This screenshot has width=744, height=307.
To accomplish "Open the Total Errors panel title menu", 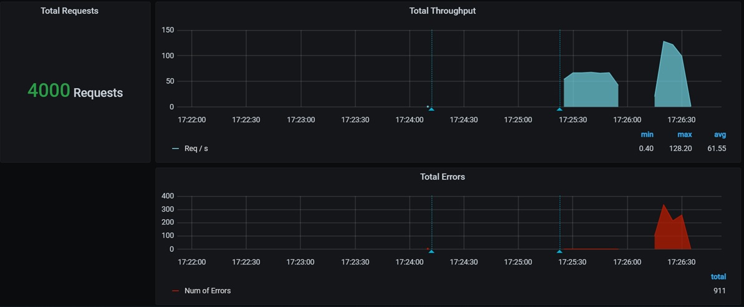I will [442, 177].
